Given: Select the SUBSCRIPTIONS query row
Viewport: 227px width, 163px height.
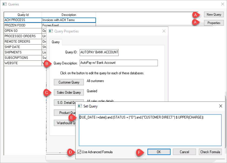Looking at the screenshot, I should [23, 58].
